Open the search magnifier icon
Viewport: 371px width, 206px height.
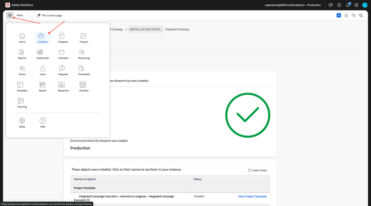[x=361, y=15]
